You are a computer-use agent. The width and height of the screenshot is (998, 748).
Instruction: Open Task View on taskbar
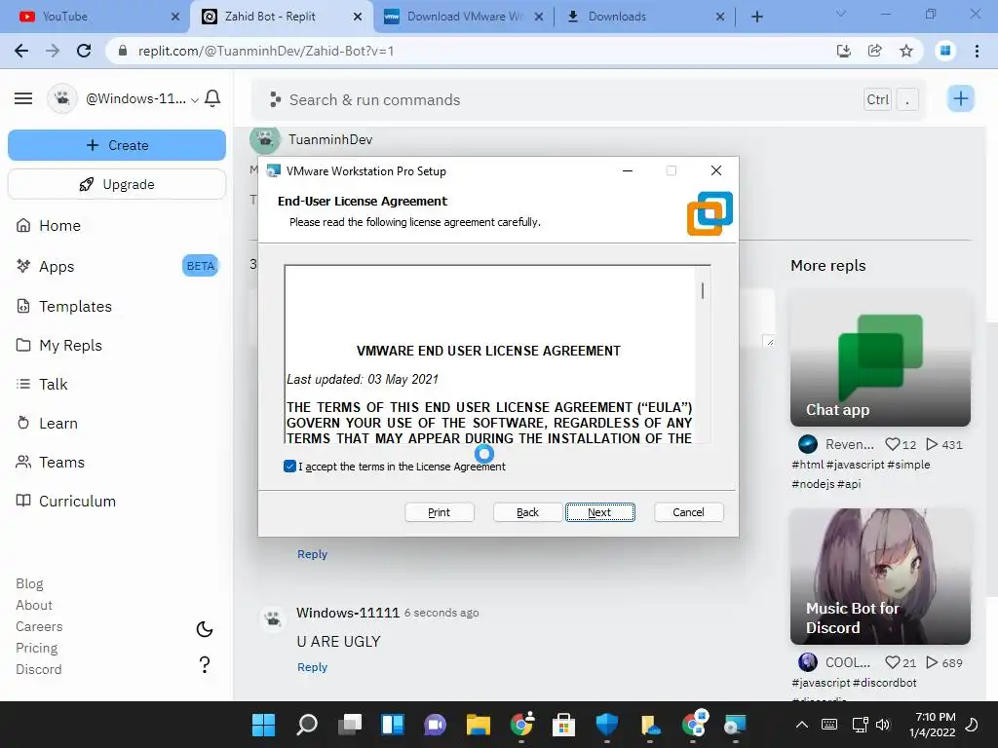pos(350,725)
